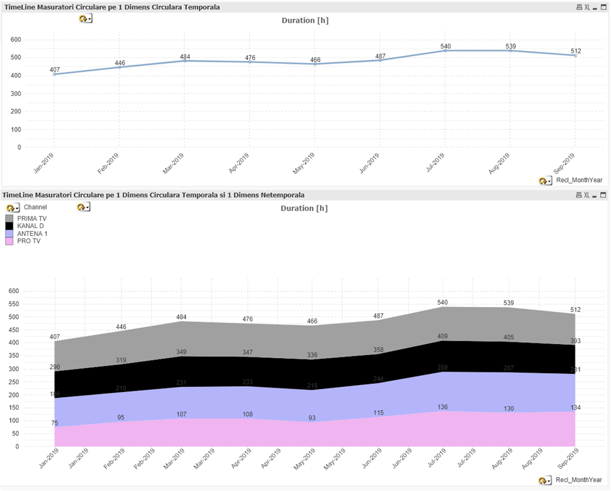Click the 107 value label in the area chart

click(182, 414)
